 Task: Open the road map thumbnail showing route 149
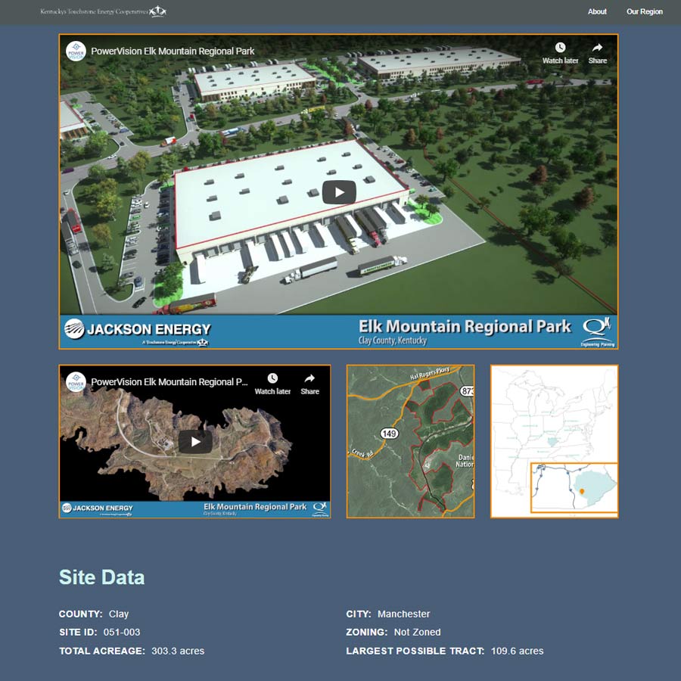410,441
